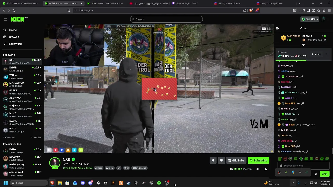Click the bookmark icon in address bar
The width and height of the screenshot is (333, 187).
coord(69,10)
